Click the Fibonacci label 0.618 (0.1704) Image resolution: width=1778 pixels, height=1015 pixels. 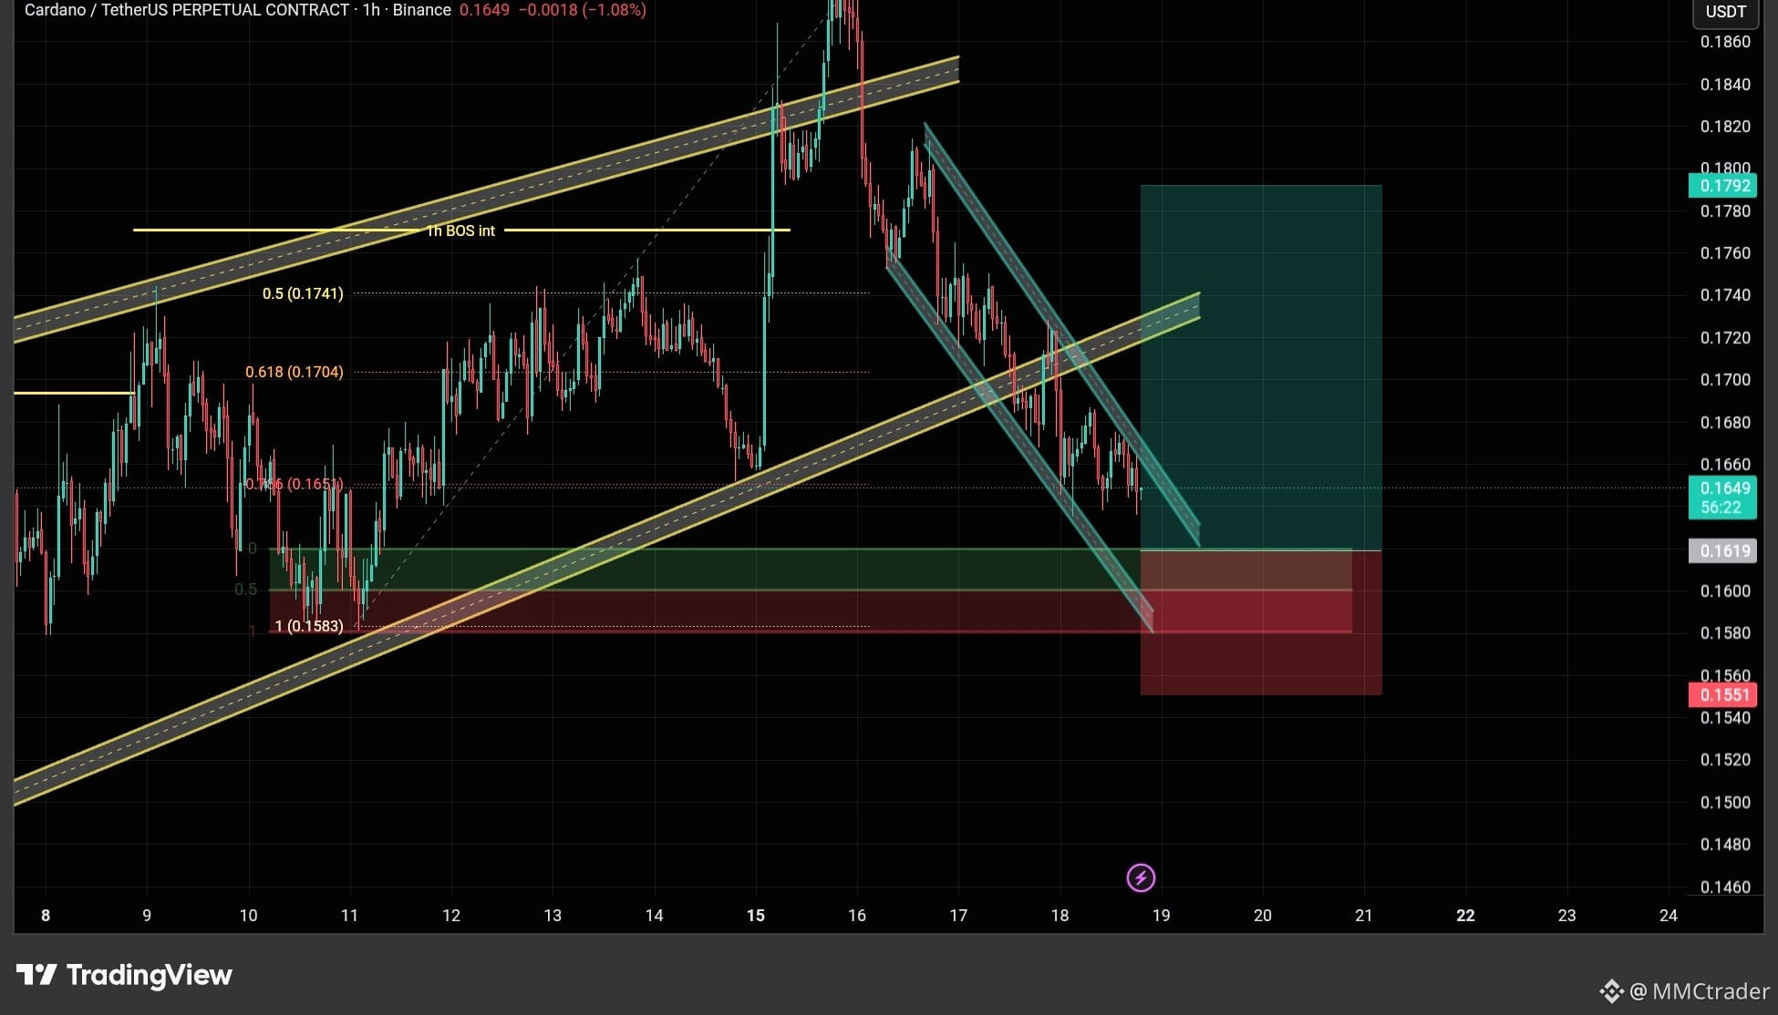[x=295, y=372]
